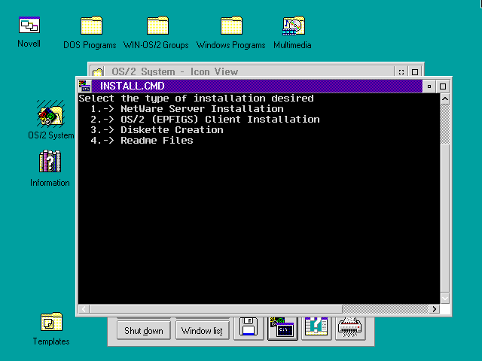Click 'Select the type of installation desired' text
The image size is (482, 361).
(x=196, y=99)
